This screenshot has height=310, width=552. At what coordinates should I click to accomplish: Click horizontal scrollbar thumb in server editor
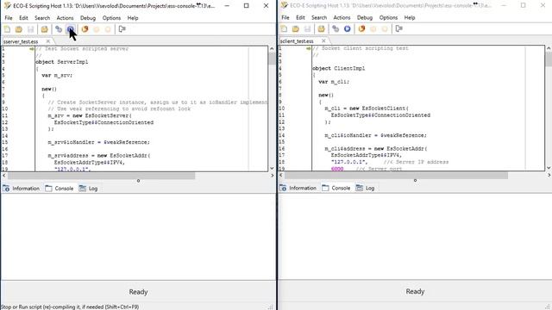point(102,176)
